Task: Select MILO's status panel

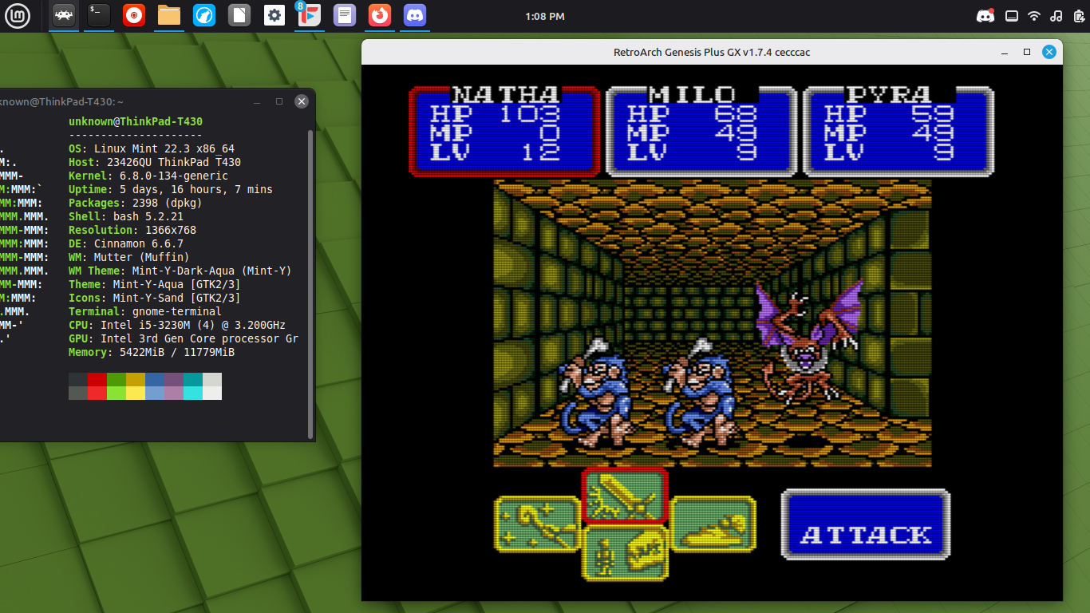Action: point(701,130)
